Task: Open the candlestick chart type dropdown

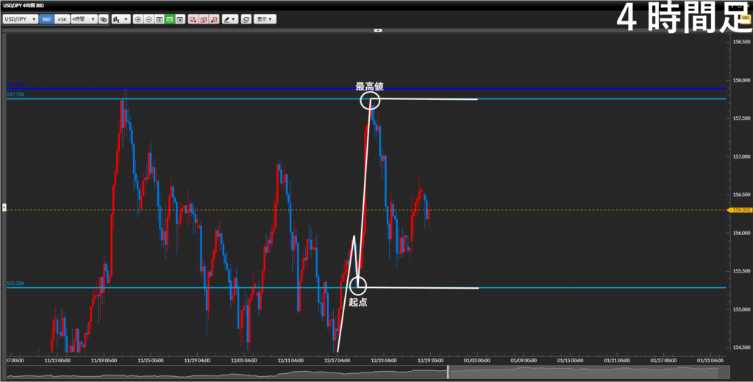Action: point(121,19)
